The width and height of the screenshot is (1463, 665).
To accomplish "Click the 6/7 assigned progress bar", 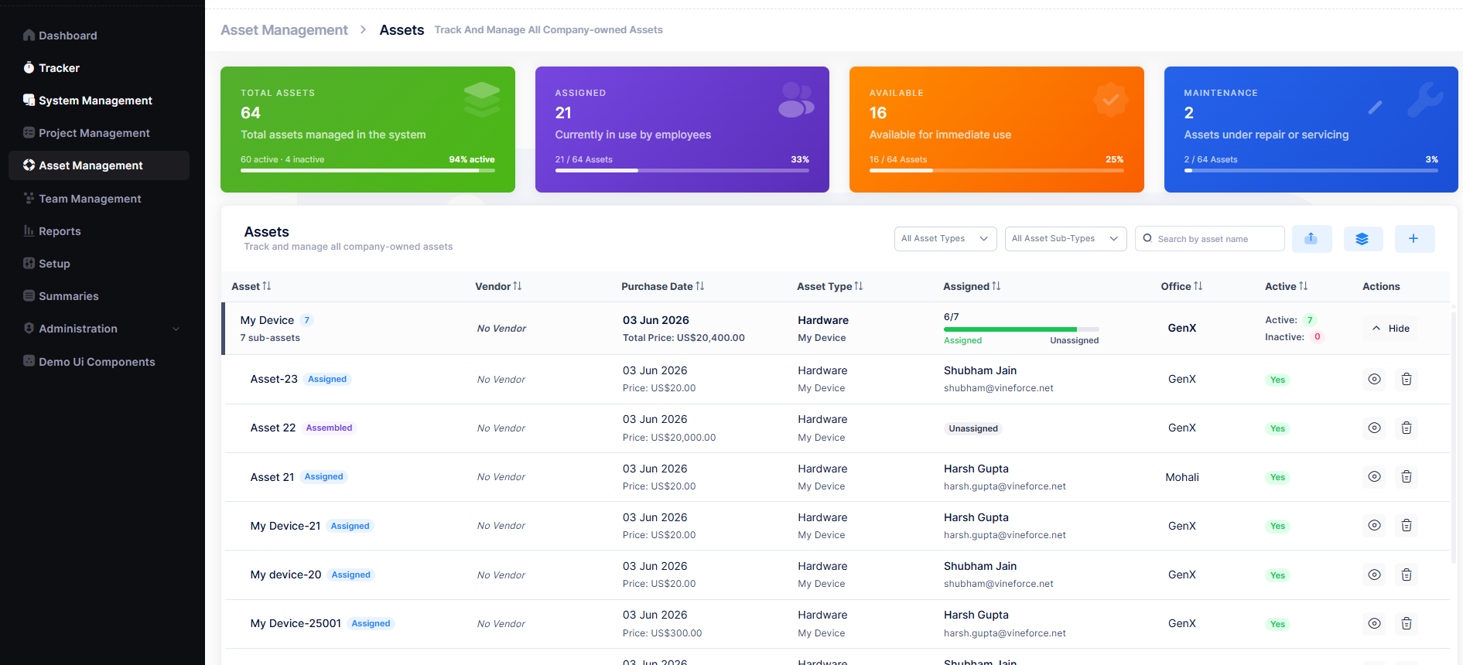I will pos(1021,329).
